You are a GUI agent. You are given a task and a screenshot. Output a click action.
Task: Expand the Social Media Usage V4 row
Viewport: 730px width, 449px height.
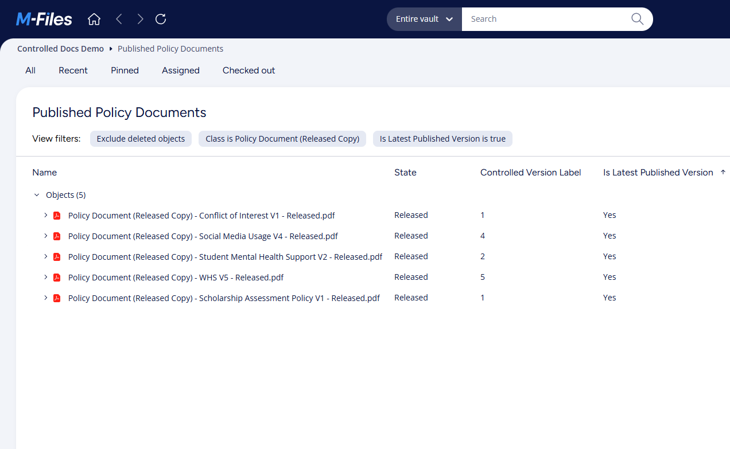[46, 236]
